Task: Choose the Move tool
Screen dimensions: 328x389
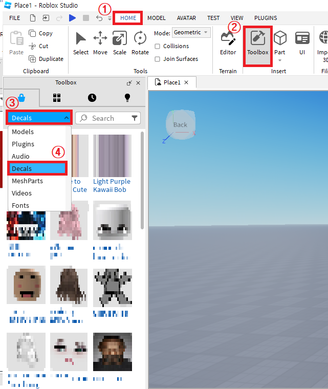Action: pyautogui.click(x=100, y=42)
